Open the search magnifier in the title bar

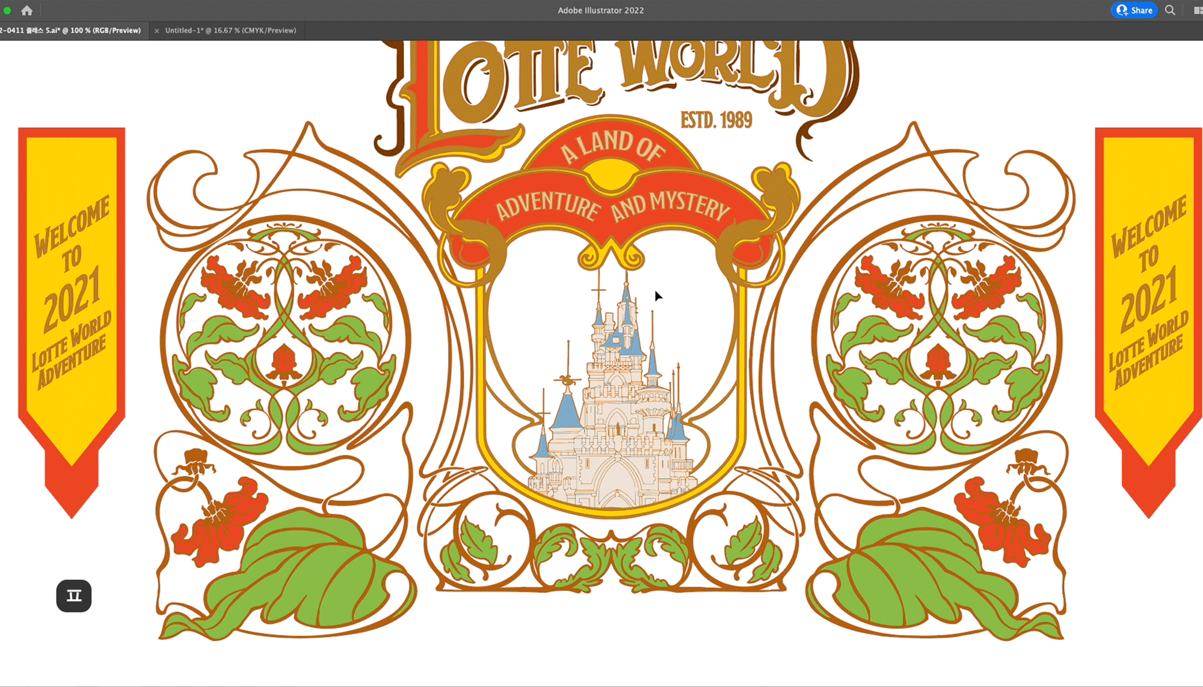pyautogui.click(x=1170, y=10)
